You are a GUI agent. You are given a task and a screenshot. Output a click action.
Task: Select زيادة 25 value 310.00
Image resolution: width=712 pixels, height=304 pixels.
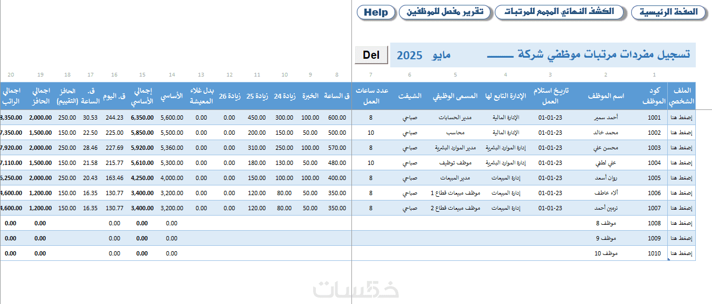tap(257, 148)
